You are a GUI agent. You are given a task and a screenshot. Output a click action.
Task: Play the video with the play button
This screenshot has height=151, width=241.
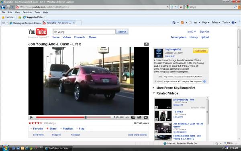(31, 117)
